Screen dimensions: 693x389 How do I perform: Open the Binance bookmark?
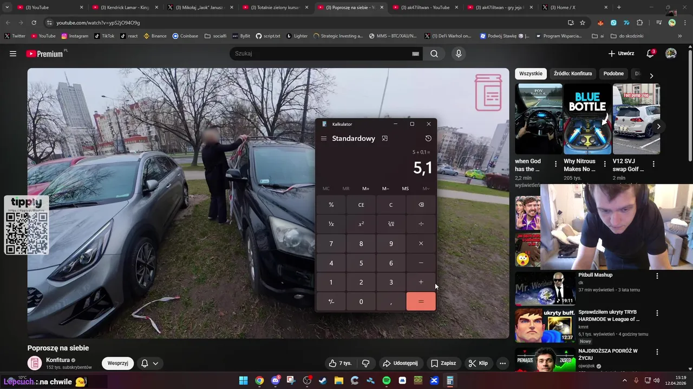click(154, 36)
